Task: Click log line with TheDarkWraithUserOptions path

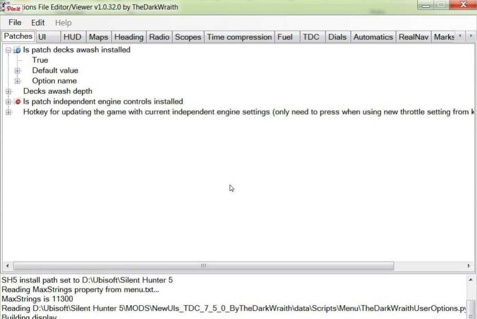Action: pos(234,308)
